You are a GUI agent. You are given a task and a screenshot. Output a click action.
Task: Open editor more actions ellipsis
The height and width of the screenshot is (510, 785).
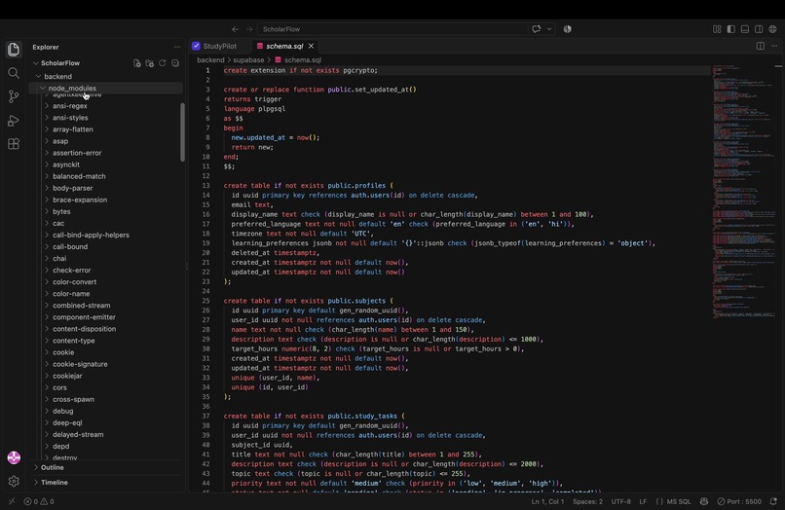(774, 46)
